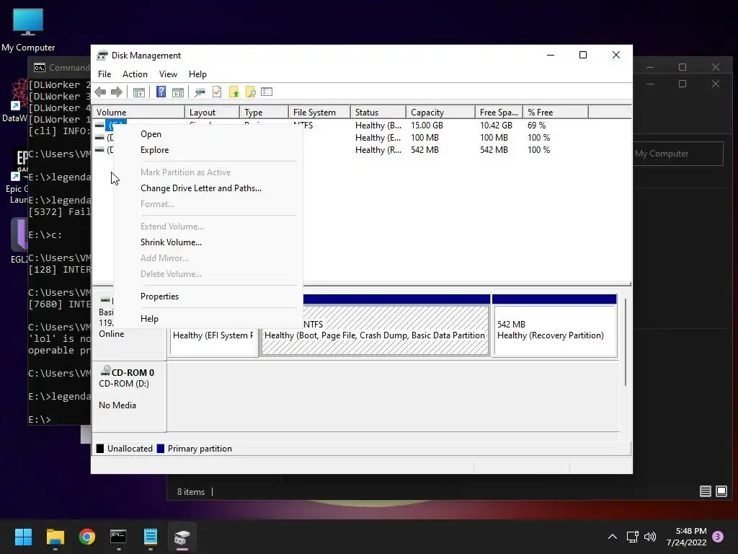Click the blue Primary partition legend swatch
Image resolution: width=738 pixels, height=554 pixels.
point(161,449)
